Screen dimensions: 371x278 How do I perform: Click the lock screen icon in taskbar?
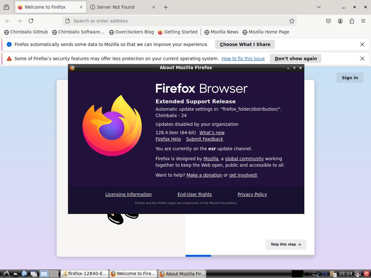(357, 274)
